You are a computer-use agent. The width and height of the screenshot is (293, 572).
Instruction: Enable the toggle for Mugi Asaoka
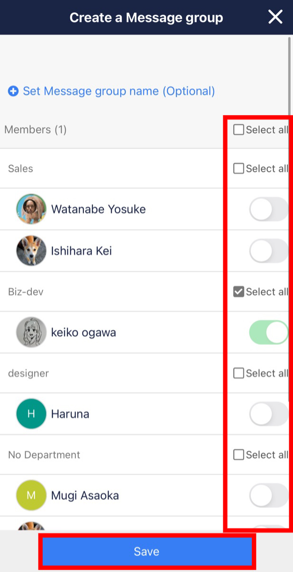(x=269, y=495)
